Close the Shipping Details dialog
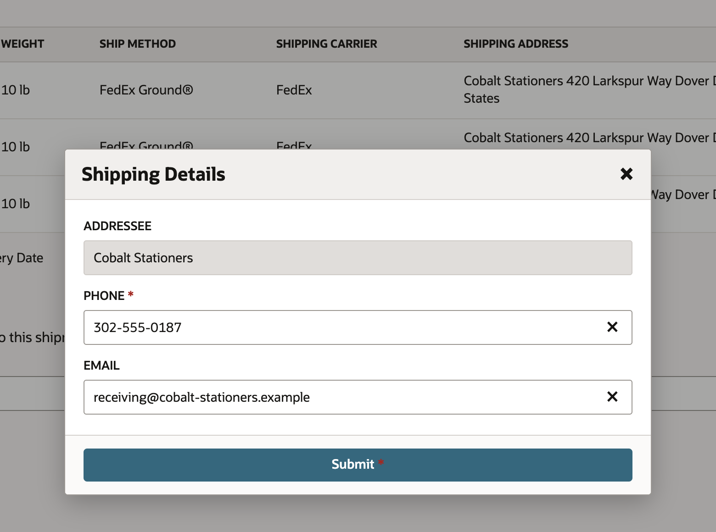Screen dimensions: 716x532 pyautogui.click(x=626, y=174)
